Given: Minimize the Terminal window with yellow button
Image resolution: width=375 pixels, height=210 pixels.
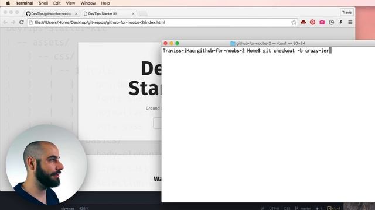Looking at the screenshot, I should pos(171,43).
